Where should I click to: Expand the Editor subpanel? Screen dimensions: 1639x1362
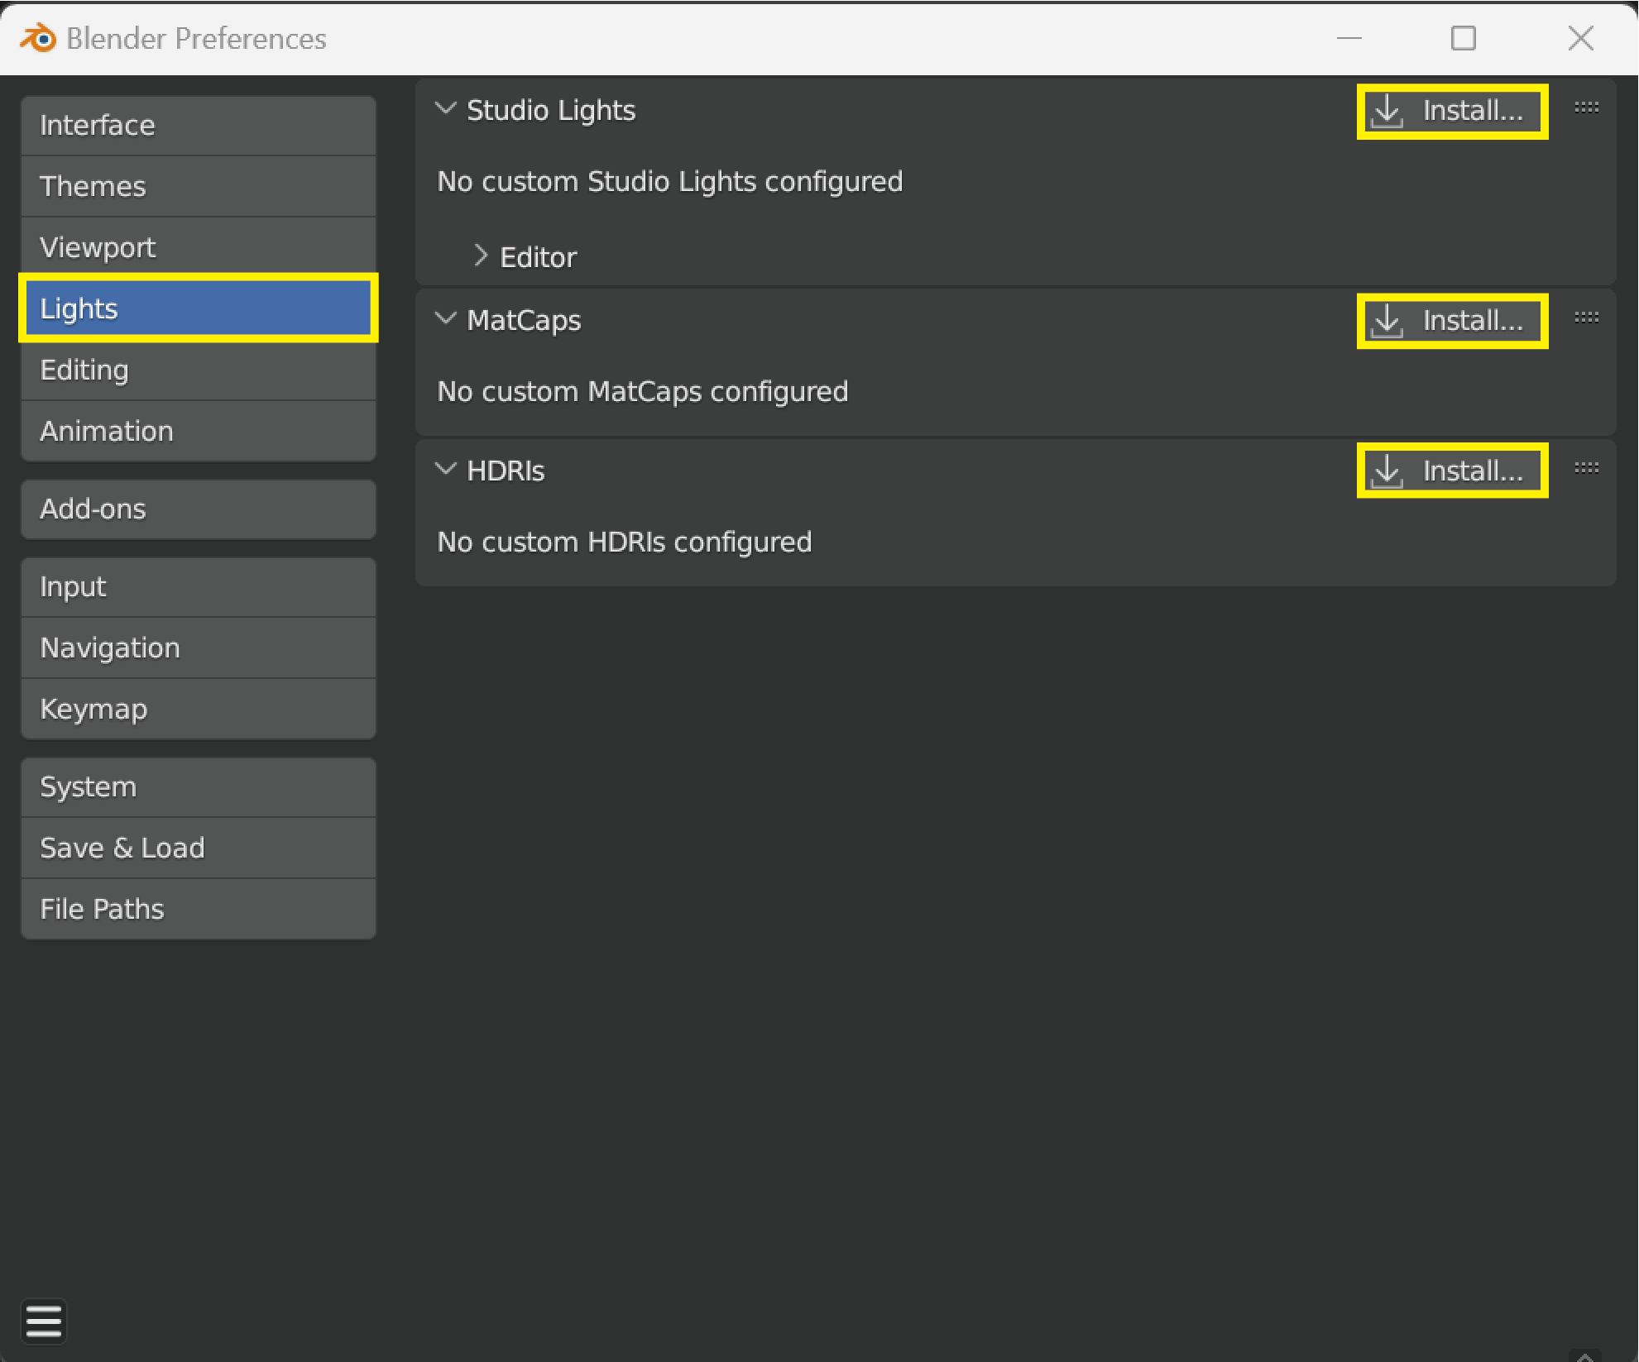pos(481,256)
